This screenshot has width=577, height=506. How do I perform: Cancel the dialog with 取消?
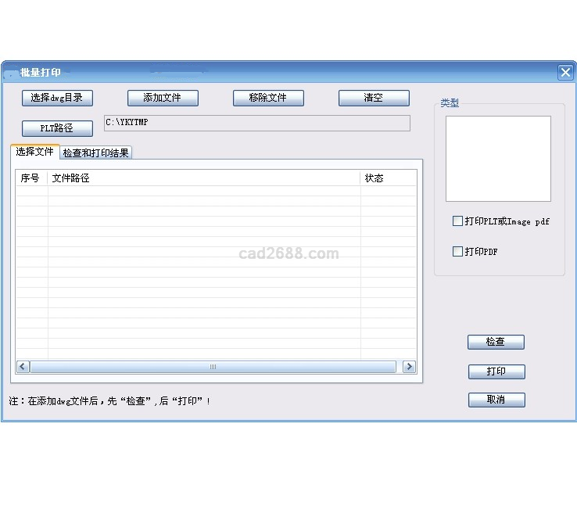(x=496, y=400)
